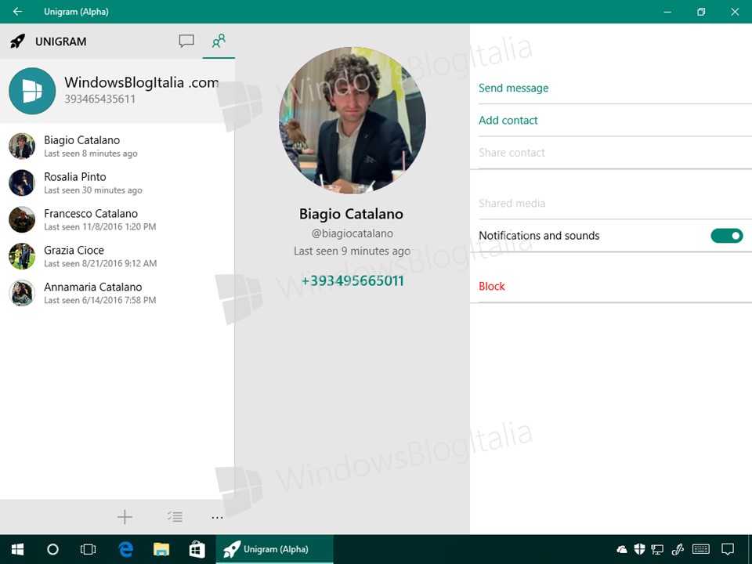Switch to the chats tab
The height and width of the screenshot is (564, 752).
[186, 42]
